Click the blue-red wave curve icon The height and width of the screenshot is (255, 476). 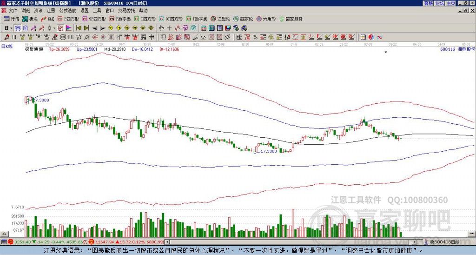click(x=379, y=37)
